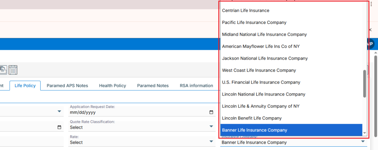The height and width of the screenshot is (150, 378).
Task: Expand the Rate dropdown
Action: pyautogui.click(x=211, y=142)
